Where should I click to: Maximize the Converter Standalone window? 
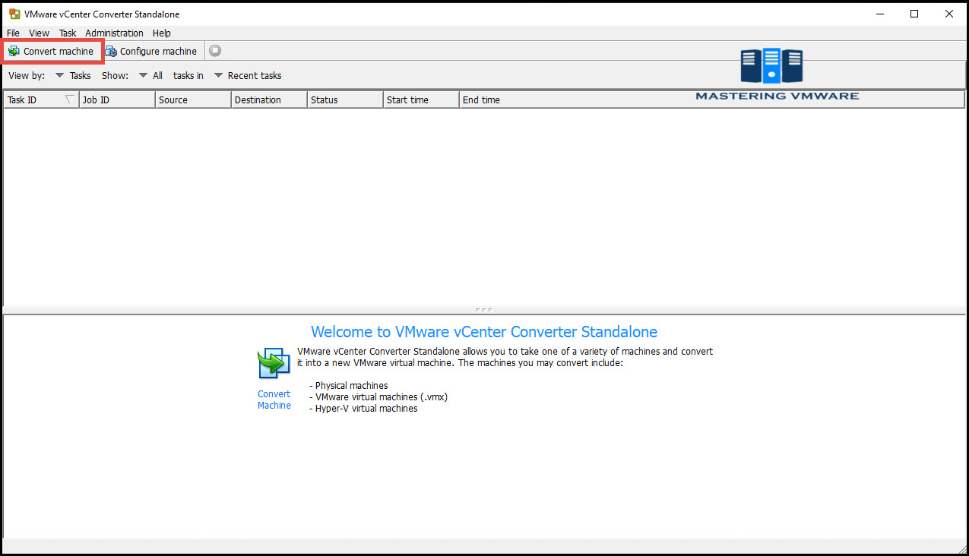pos(914,14)
